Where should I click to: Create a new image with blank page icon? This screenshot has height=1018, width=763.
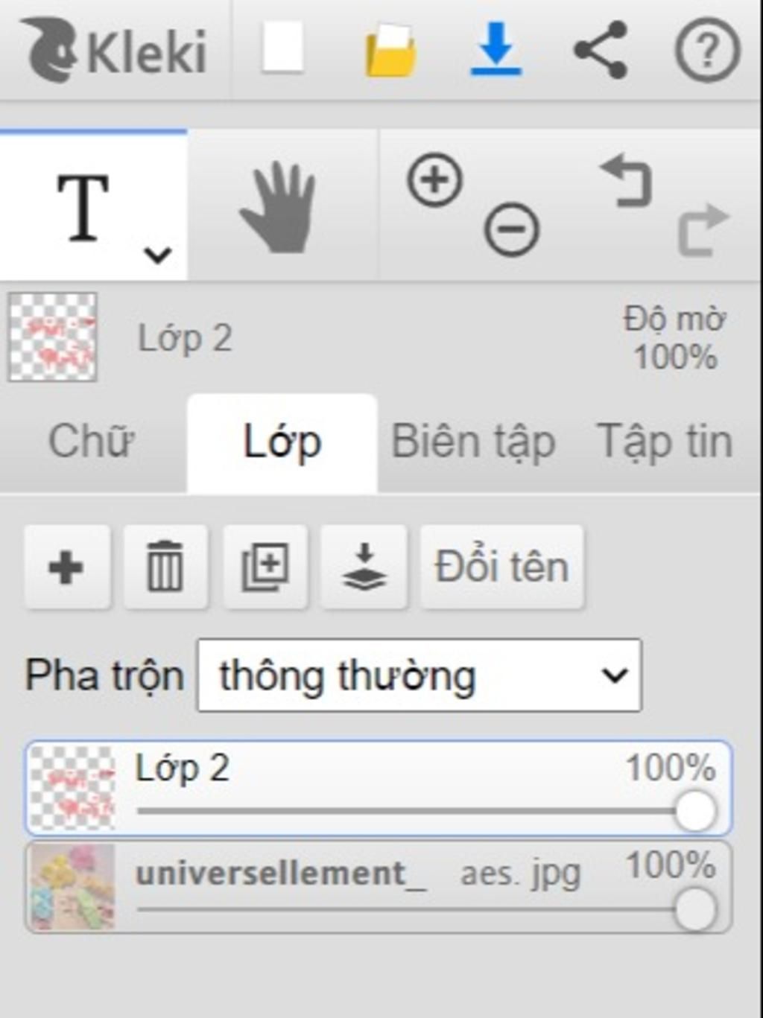[282, 48]
